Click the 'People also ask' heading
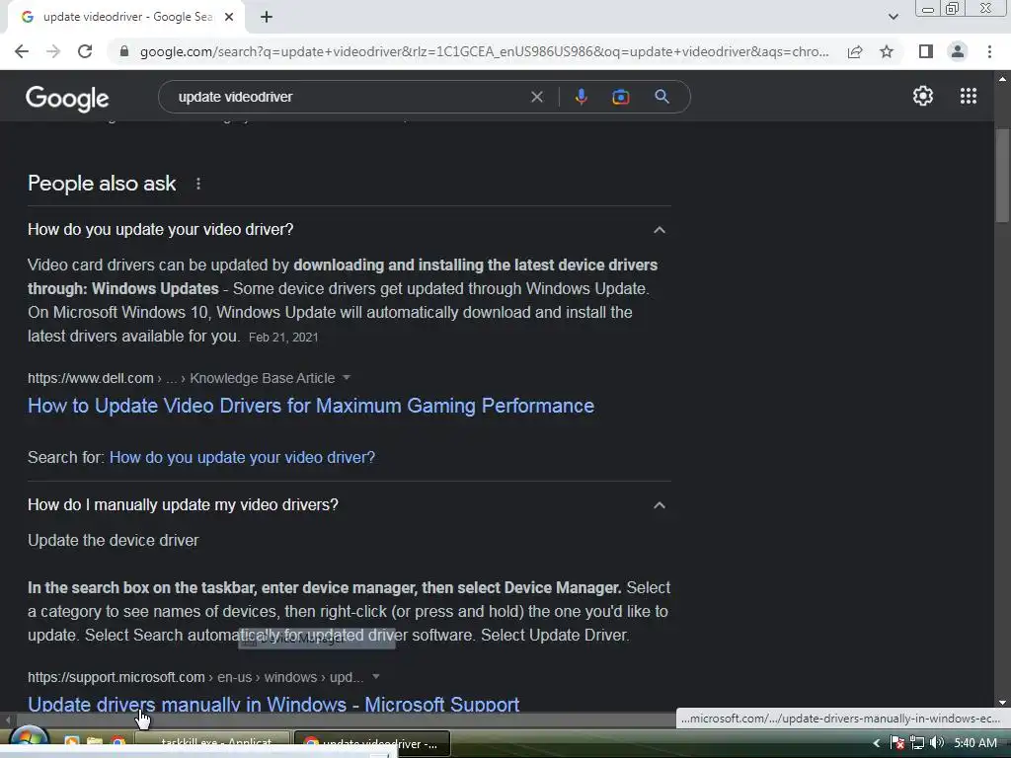The image size is (1011, 758). (x=102, y=183)
